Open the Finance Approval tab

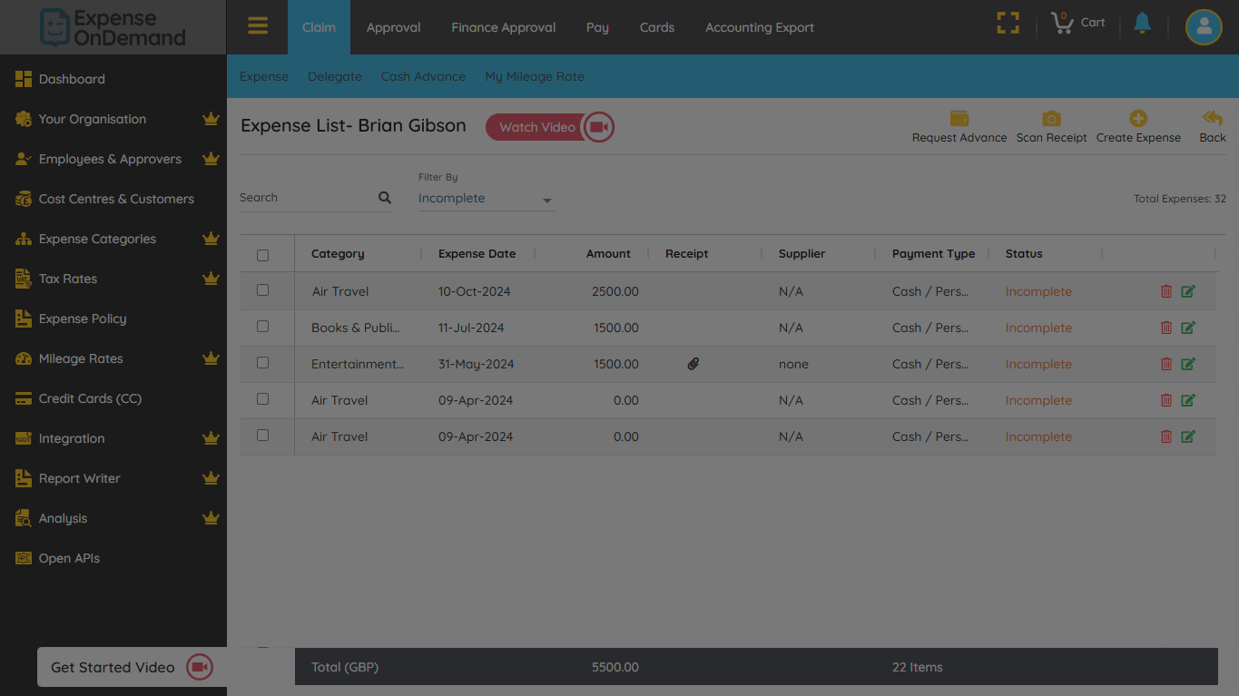(504, 27)
